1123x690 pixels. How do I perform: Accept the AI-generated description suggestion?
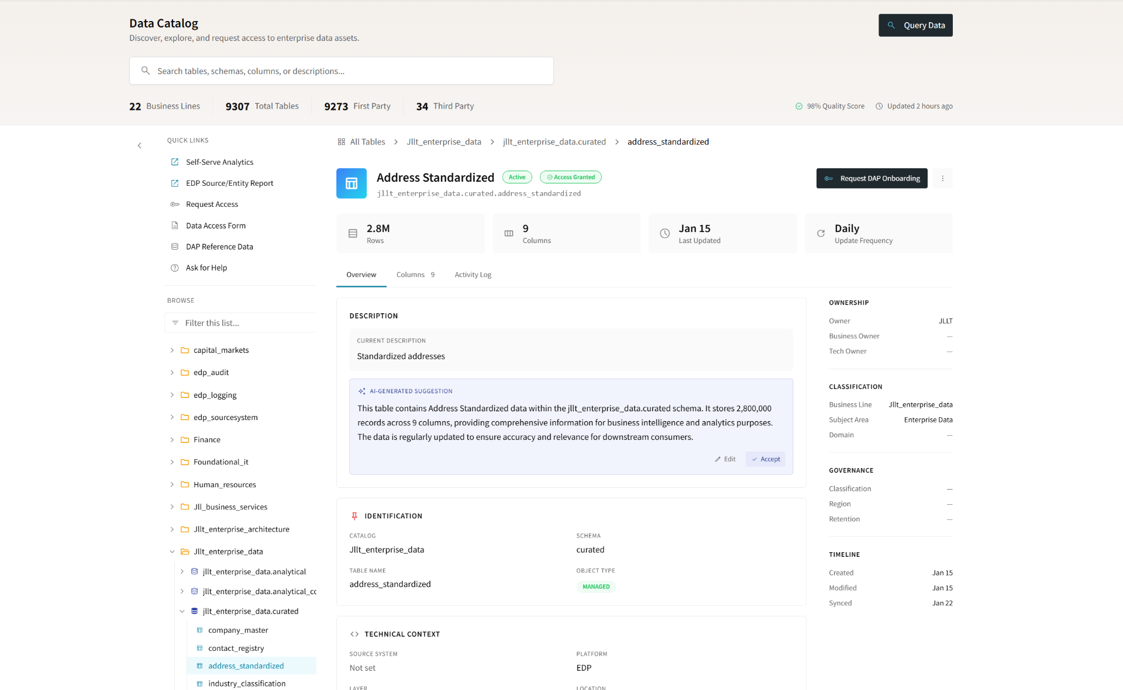tap(766, 459)
